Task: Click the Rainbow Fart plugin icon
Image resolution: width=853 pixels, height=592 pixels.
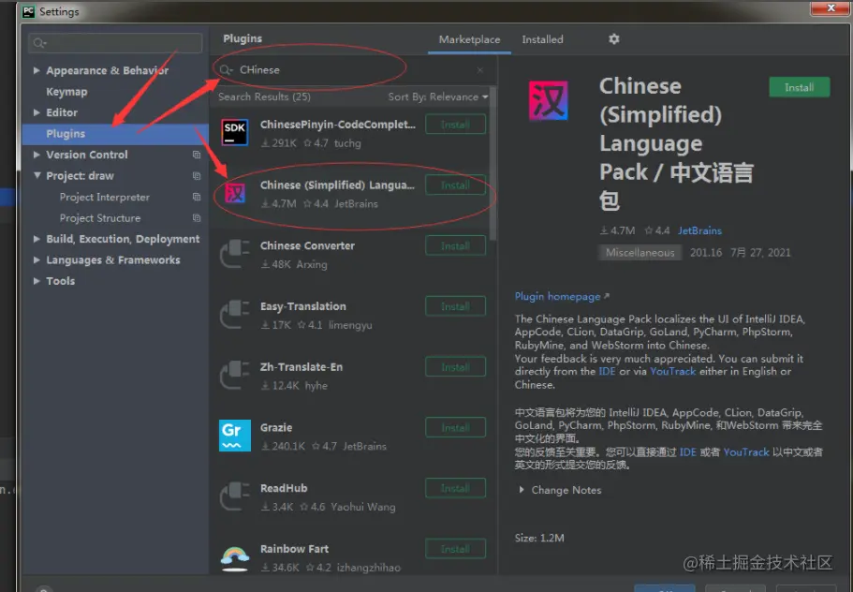Action: [235, 557]
